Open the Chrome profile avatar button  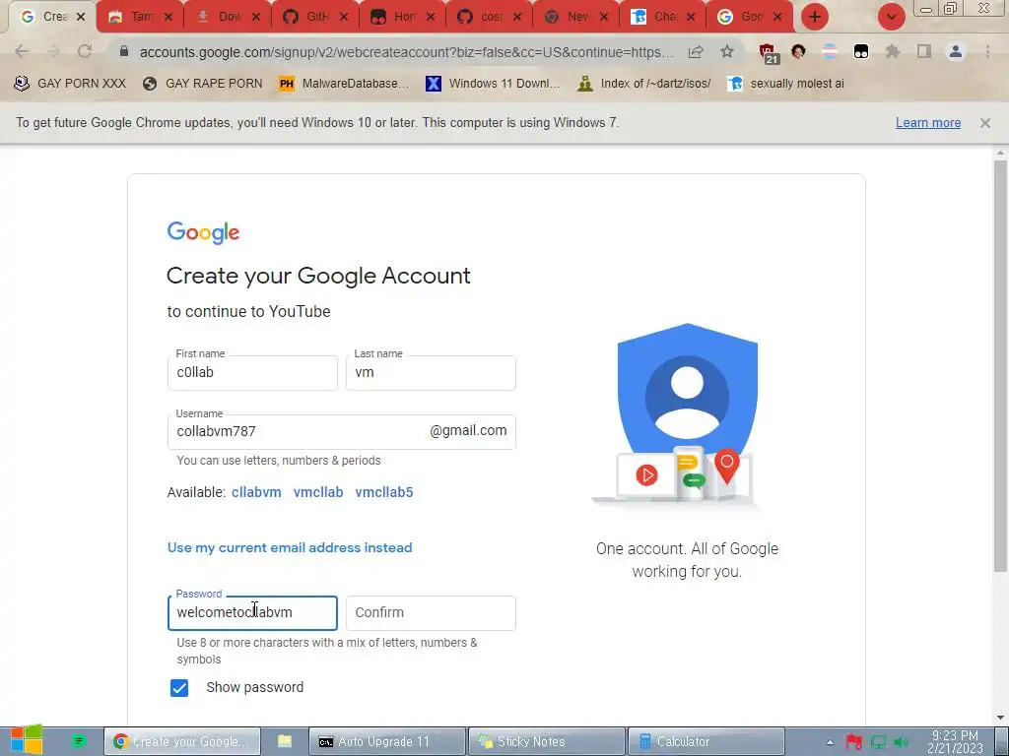956,51
